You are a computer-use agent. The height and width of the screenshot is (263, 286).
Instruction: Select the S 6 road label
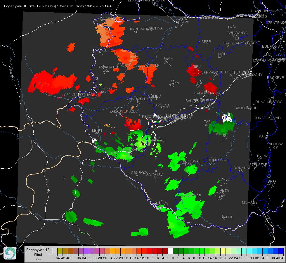(54, 22)
